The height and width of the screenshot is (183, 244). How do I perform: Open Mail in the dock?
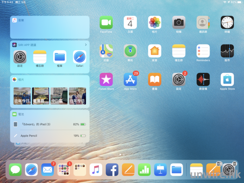47,170
